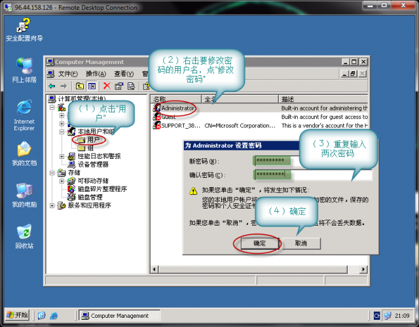Open the 操作(A) menu
Viewport: 419px width, 327px height.
[x=96, y=74]
